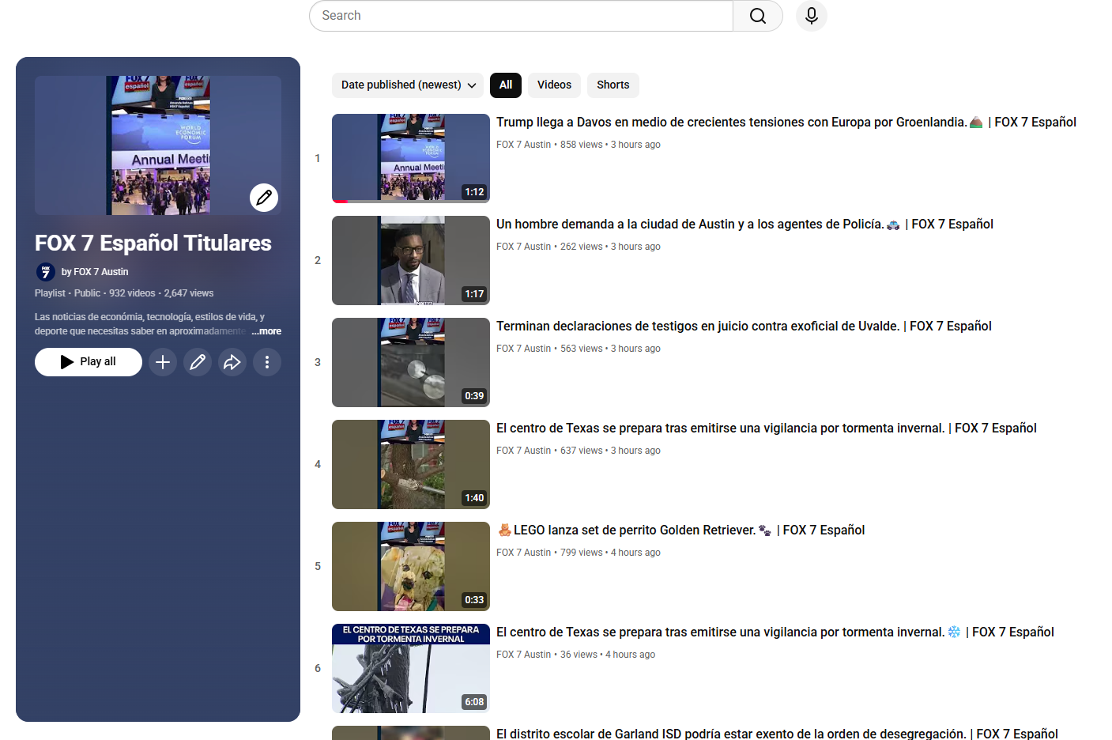
Task: Open Terminan declaraciones de testigos video title
Action: click(744, 327)
